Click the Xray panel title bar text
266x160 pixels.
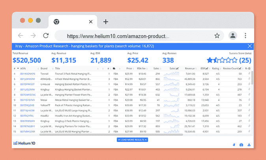coord(84,46)
